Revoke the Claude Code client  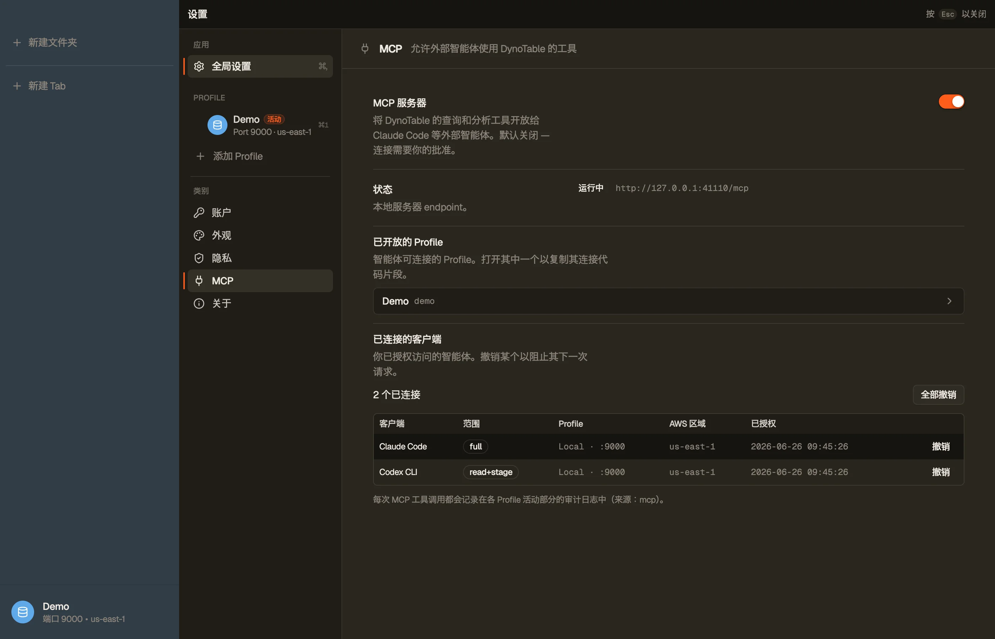941,447
